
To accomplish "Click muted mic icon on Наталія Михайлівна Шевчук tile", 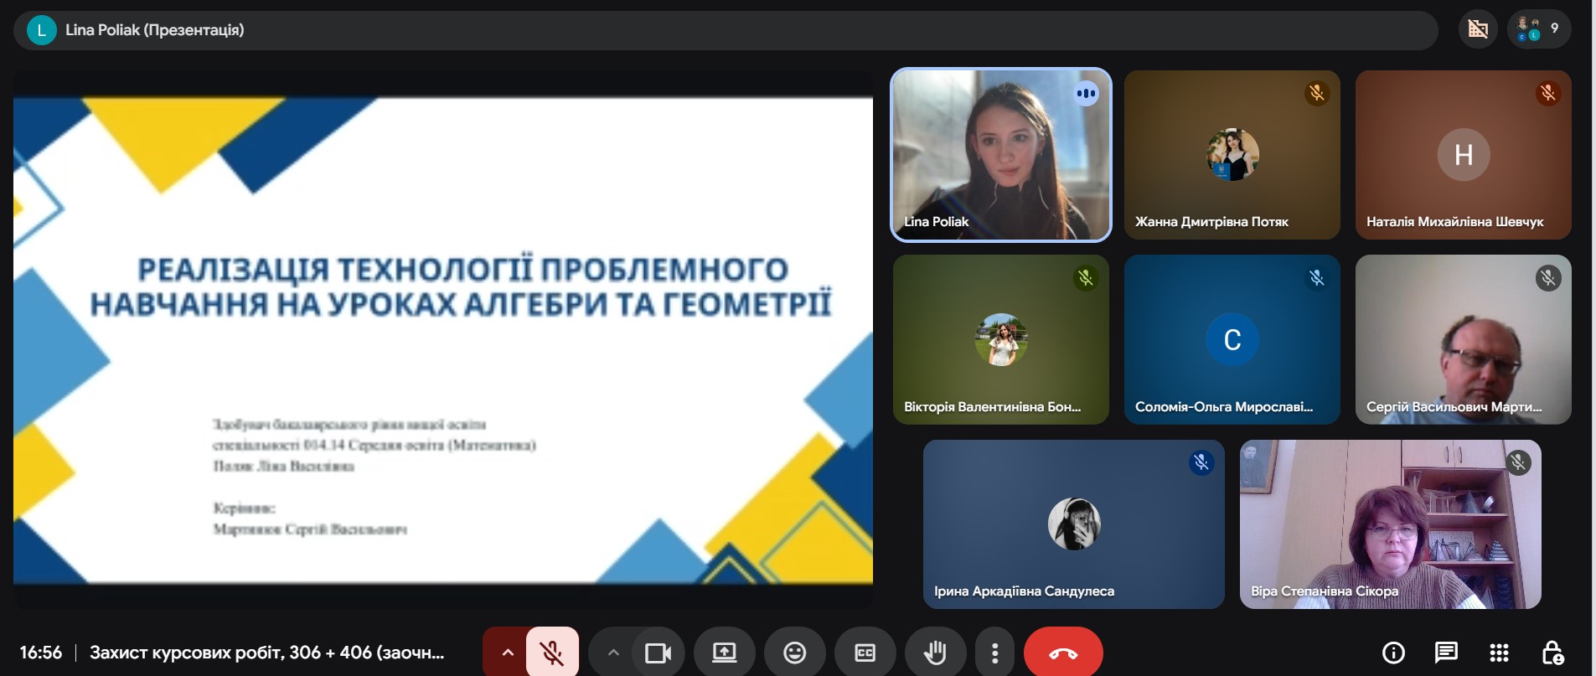I will [x=1548, y=93].
